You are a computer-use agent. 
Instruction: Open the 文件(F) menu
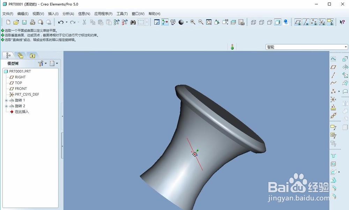(8, 14)
